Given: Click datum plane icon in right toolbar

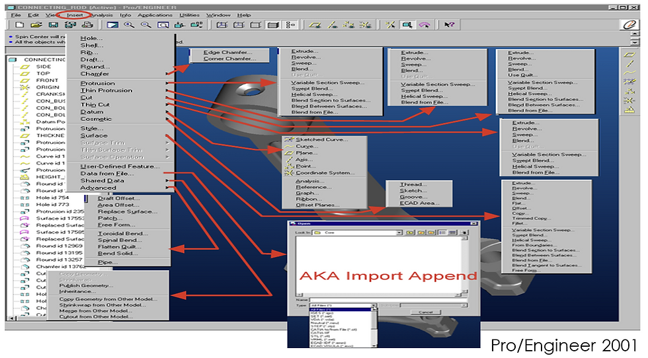Looking at the screenshot, I should pyautogui.click(x=629, y=55).
